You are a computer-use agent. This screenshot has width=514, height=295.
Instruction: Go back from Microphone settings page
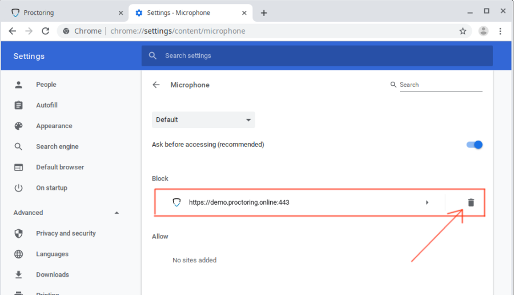pos(156,85)
